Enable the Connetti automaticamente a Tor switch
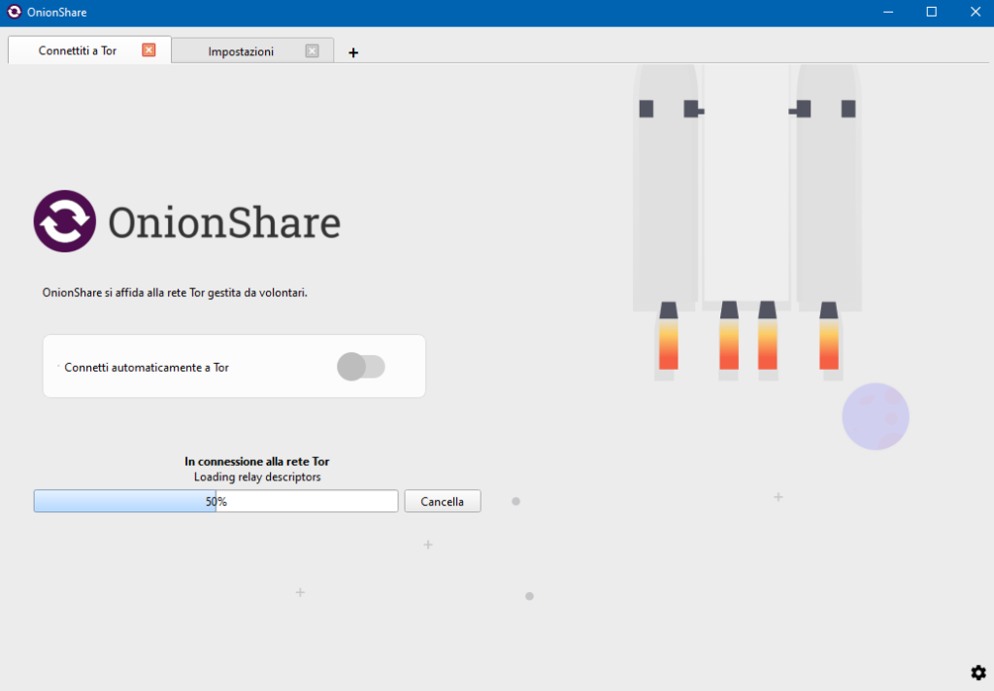The image size is (994, 691). pos(361,367)
